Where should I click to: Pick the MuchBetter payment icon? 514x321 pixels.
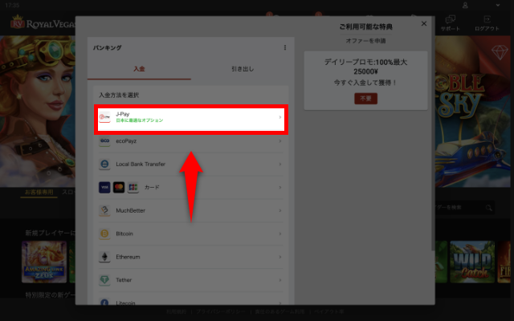[x=104, y=210]
